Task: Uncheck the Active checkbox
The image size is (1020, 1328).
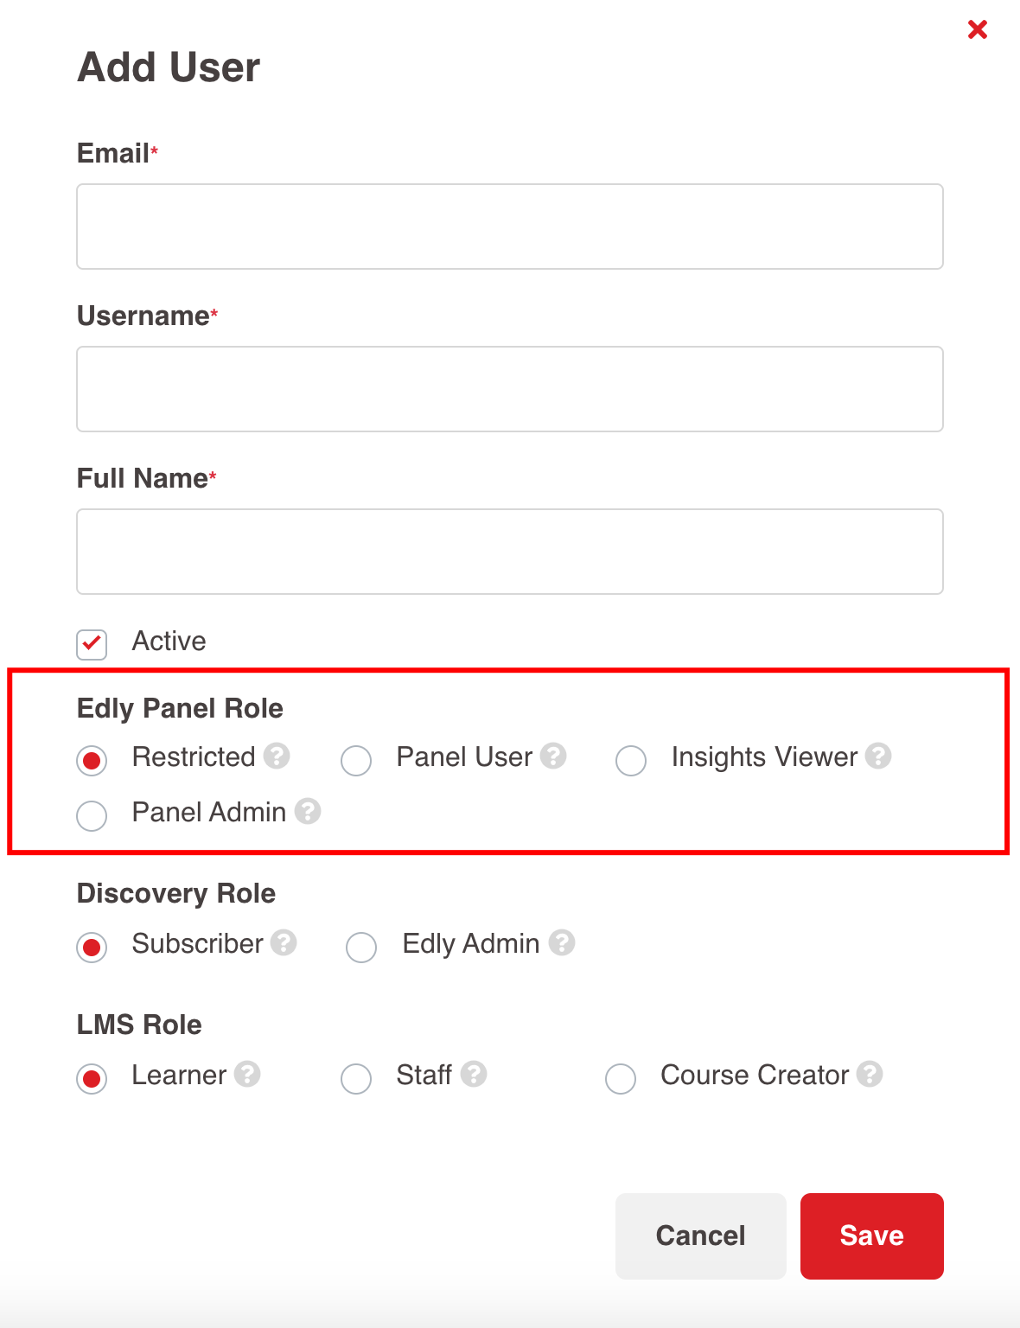Action: (91, 644)
